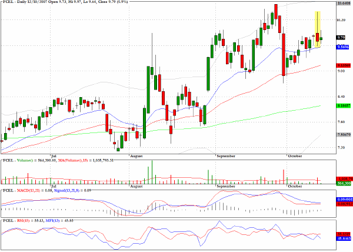The image size is (353, 252).
Task: Select the 10.6408 upper band price label
Action: click(344, 3)
